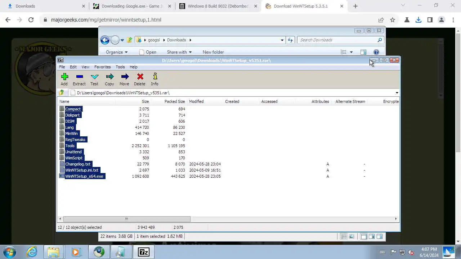This screenshot has width=461, height=259.
Task: Expand the 7-Zip address path dropdown
Action: click(x=397, y=93)
